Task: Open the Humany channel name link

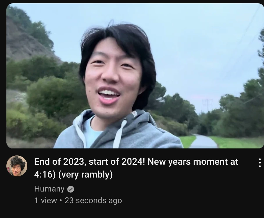Action: pyautogui.click(x=49, y=189)
